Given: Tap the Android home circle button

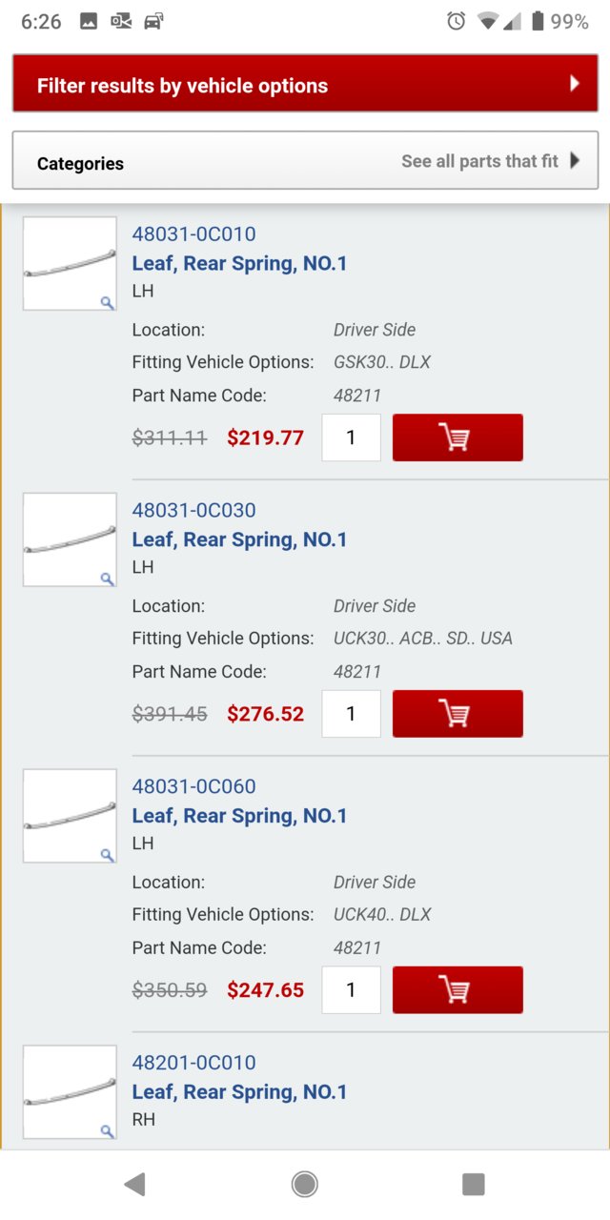Looking at the screenshot, I should point(305,1184).
